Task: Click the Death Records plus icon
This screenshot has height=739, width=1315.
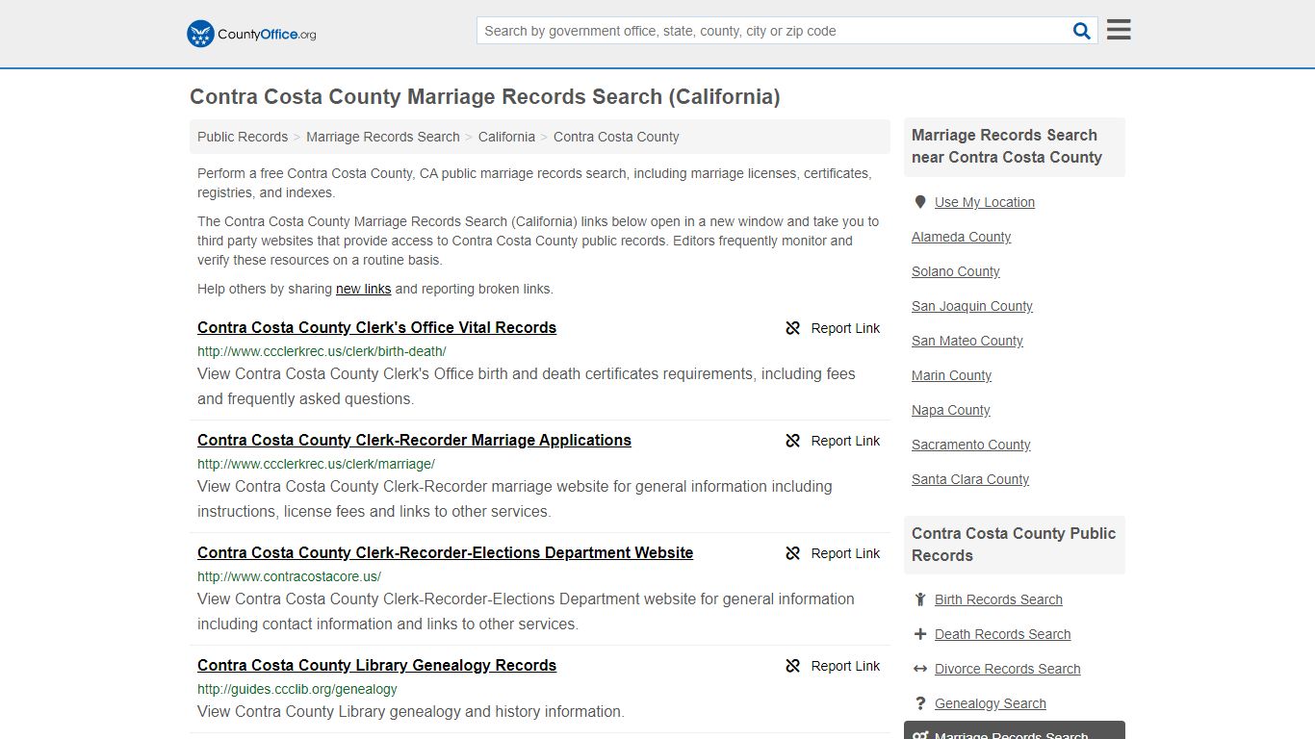Action: (920, 634)
